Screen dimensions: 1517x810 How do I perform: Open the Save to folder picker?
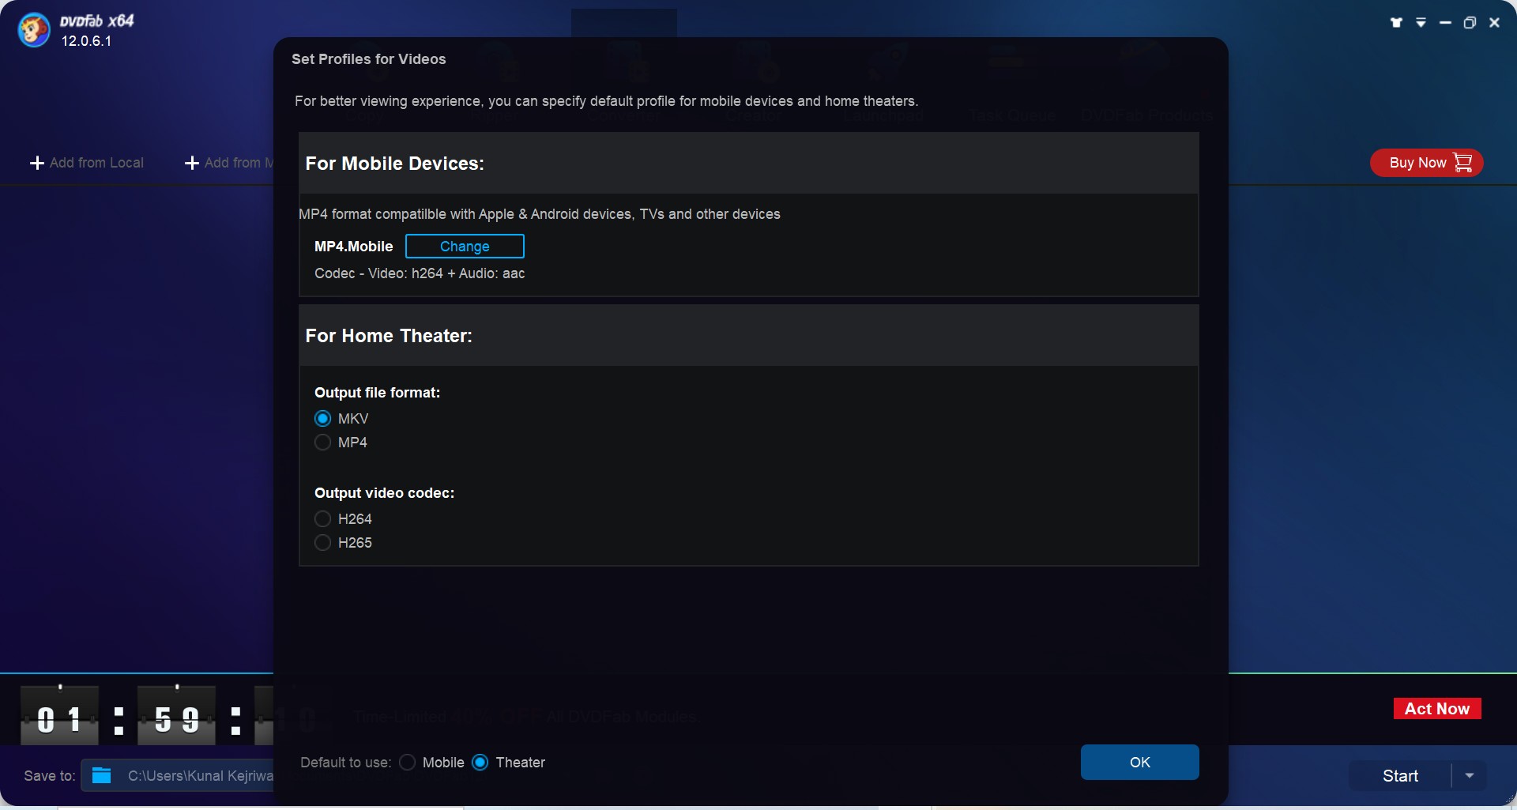[101, 775]
